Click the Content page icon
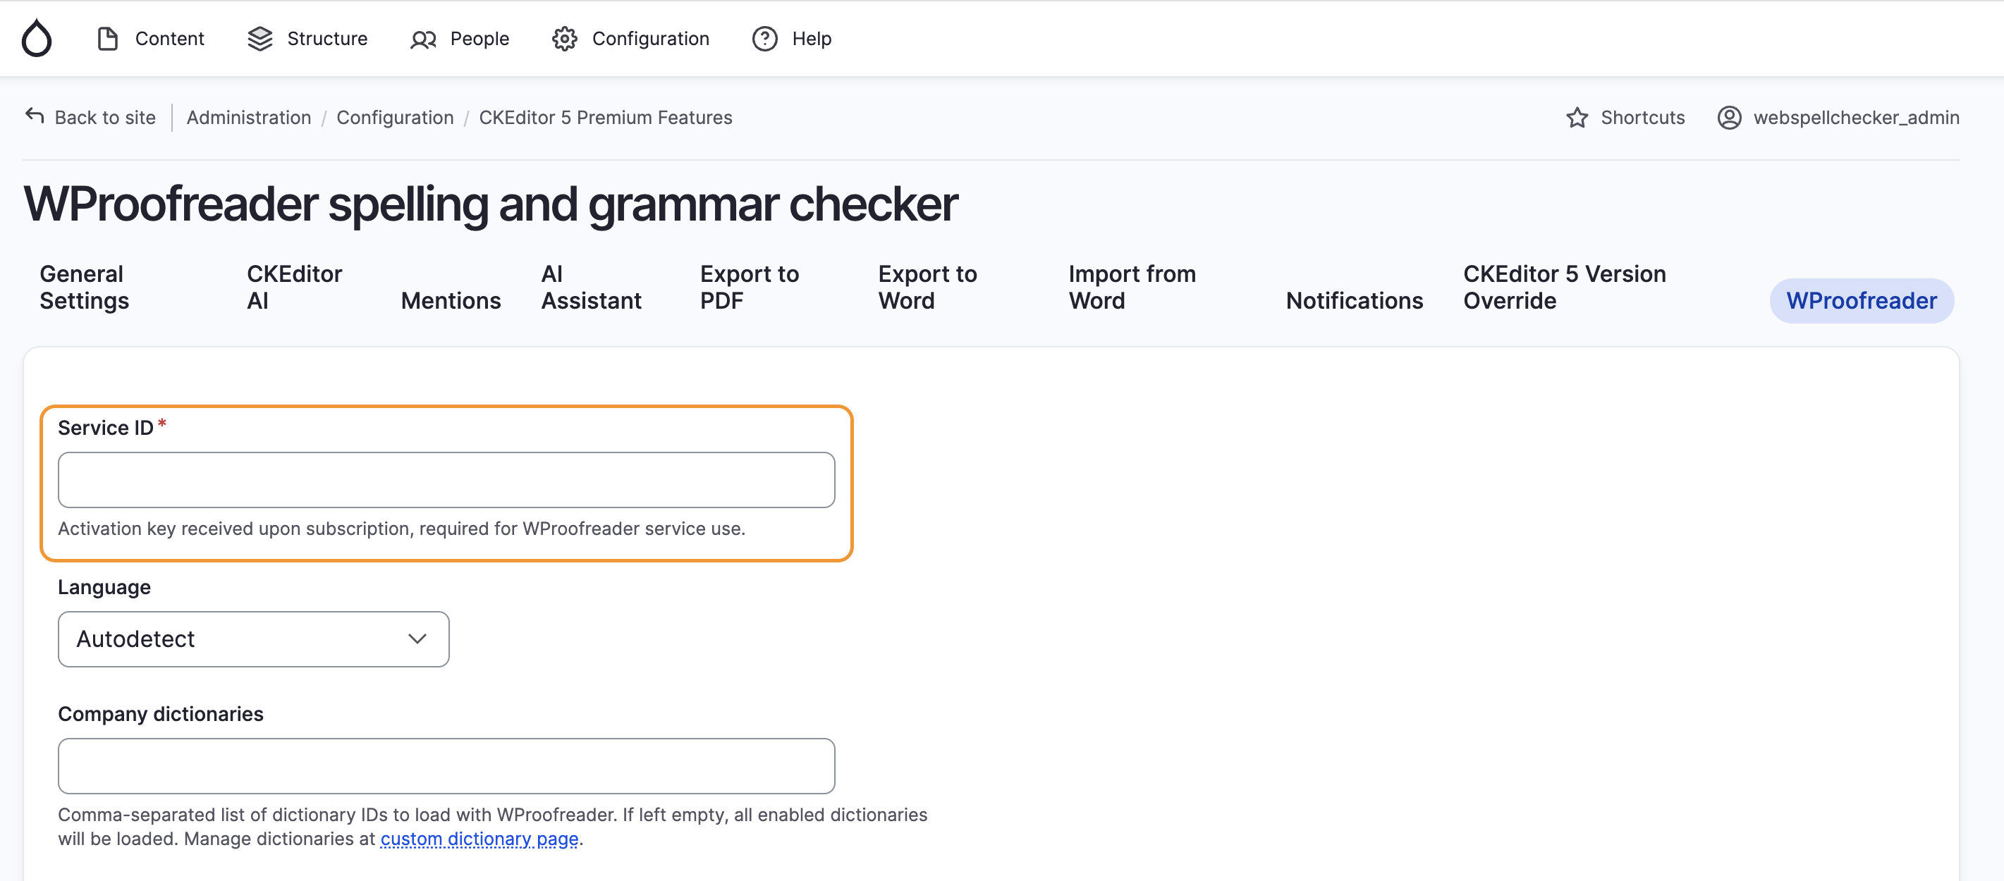The width and height of the screenshot is (2004, 881). (x=107, y=38)
